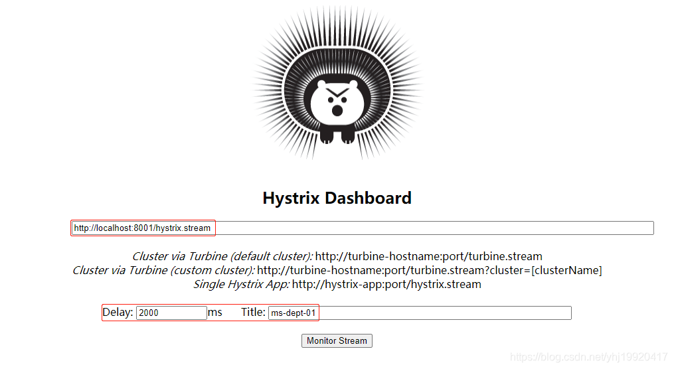Click the default cluster turbine.stream URL text

[x=428, y=256]
